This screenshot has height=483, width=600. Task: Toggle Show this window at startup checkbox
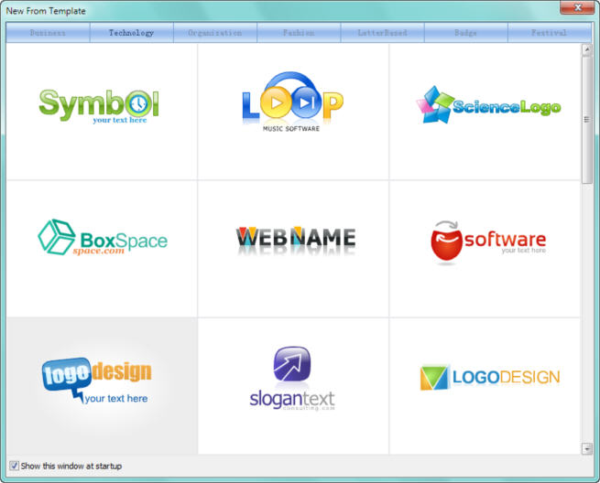[x=14, y=466]
